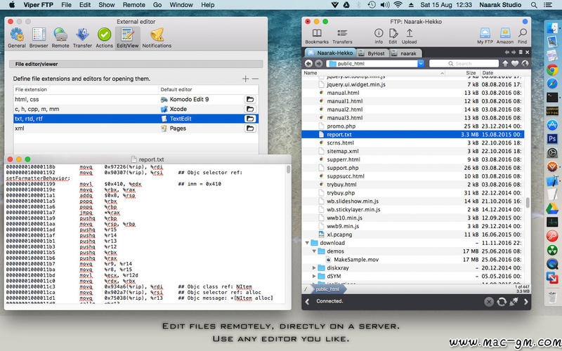
Task: Select the MakeSample.mov file
Action: [413, 260]
